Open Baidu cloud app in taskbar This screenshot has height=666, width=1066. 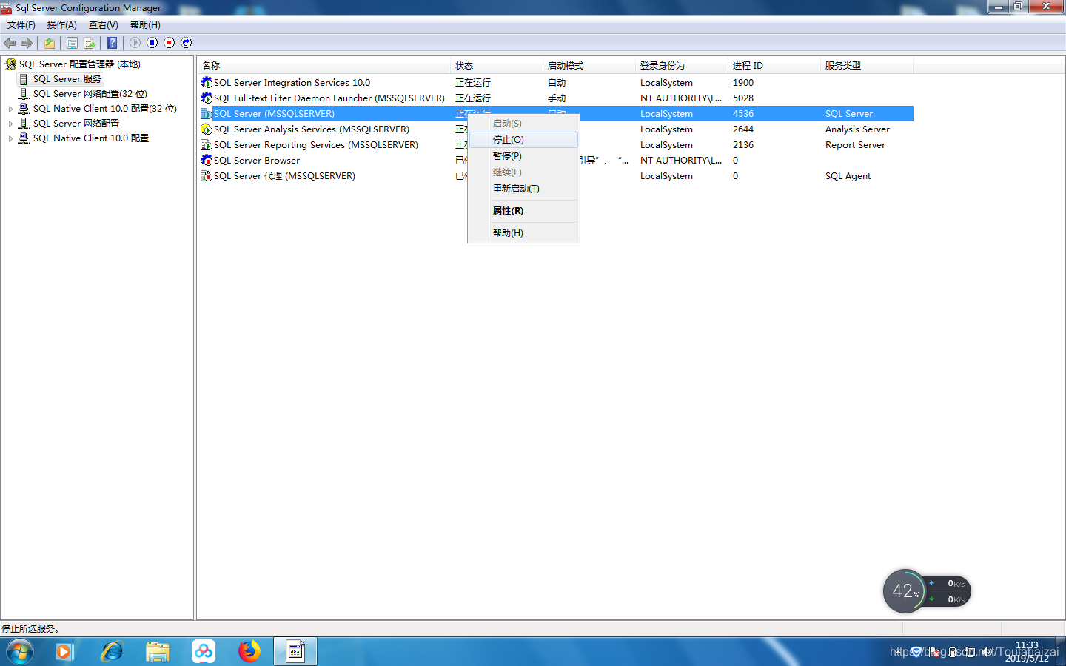(204, 652)
